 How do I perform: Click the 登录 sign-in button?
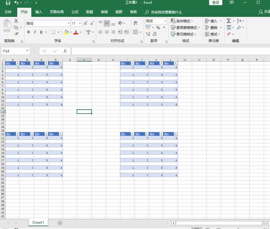(x=216, y=3)
